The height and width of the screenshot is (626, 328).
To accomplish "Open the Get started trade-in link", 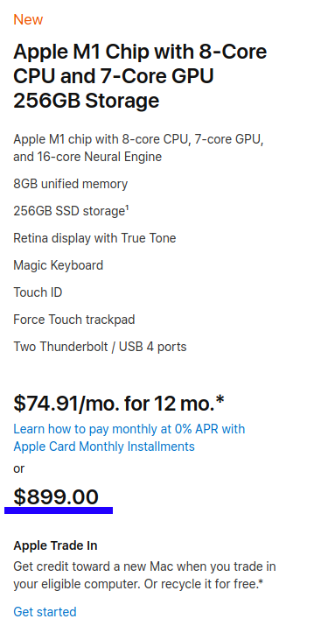I will pyautogui.click(x=45, y=612).
